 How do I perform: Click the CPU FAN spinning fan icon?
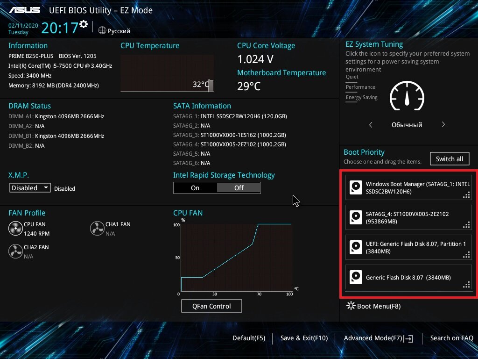point(15,229)
